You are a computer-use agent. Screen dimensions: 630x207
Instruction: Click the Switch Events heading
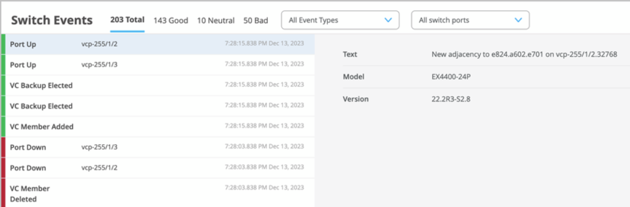[52, 20]
